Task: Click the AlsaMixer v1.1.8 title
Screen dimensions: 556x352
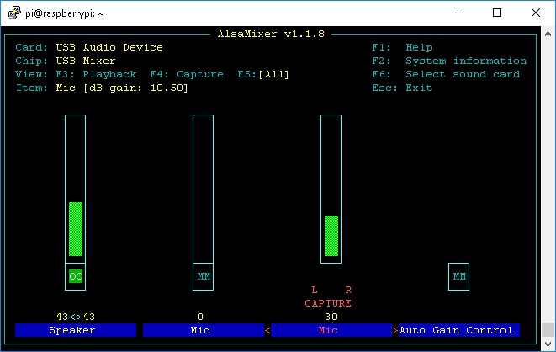Action: pos(271,34)
